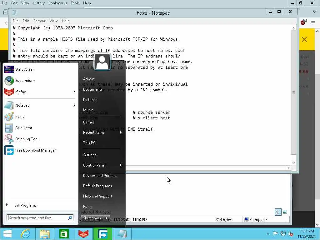This screenshot has height=240, width=320.
Task: Open Default Programs
Action: (x=97, y=186)
